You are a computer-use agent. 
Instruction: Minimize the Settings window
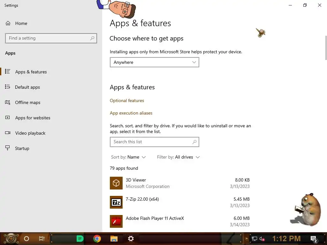[290, 5]
